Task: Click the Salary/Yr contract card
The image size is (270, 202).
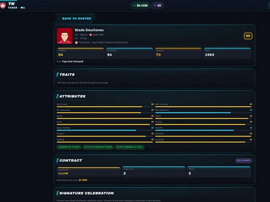Action: pos(89,172)
